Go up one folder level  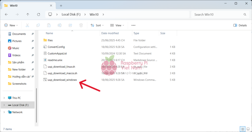coord(28,15)
